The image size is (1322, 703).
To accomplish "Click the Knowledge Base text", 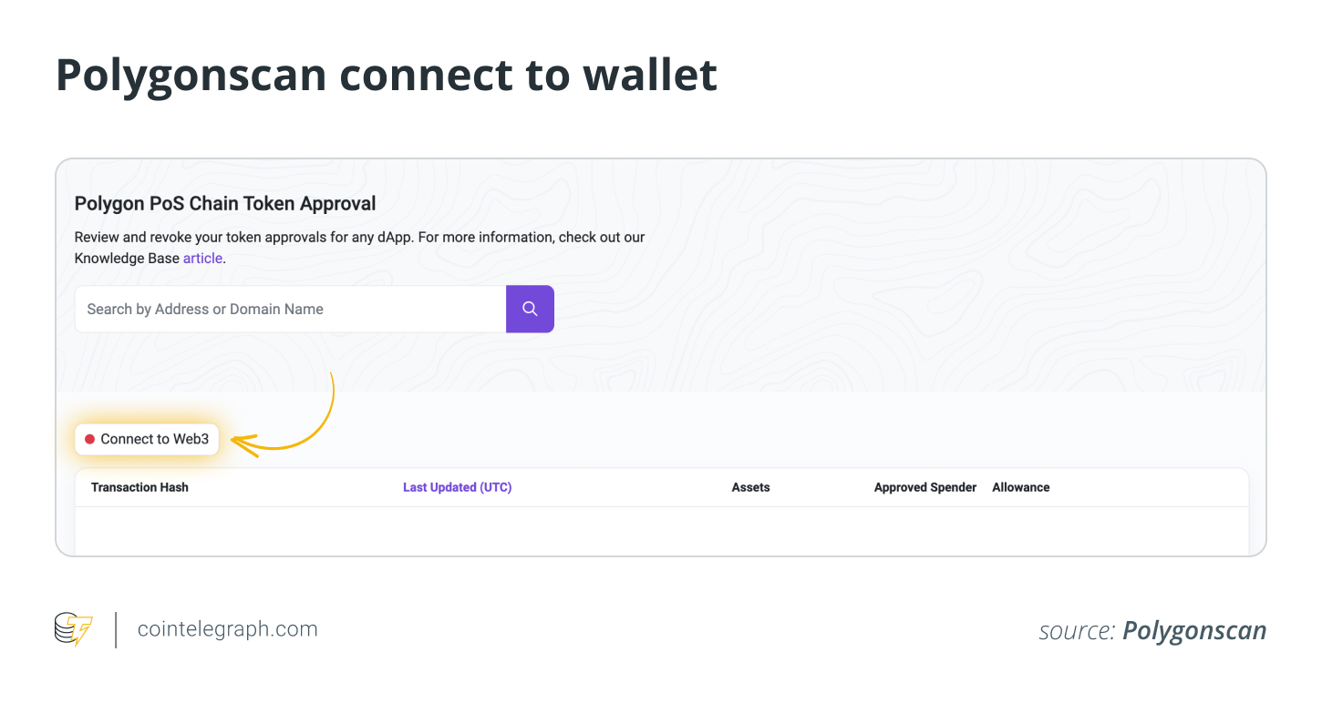I will point(127,258).
